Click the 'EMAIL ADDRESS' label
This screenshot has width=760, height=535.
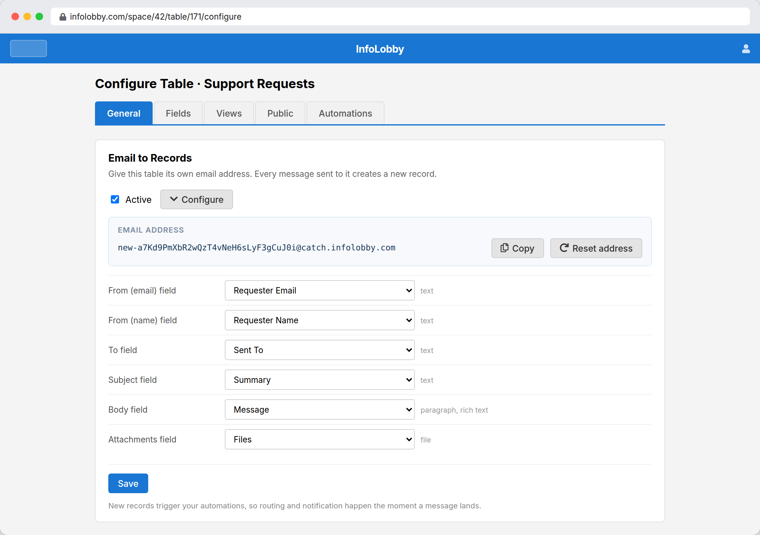[x=151, y=230]
